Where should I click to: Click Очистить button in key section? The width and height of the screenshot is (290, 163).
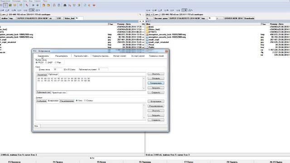tap(156, 74)
